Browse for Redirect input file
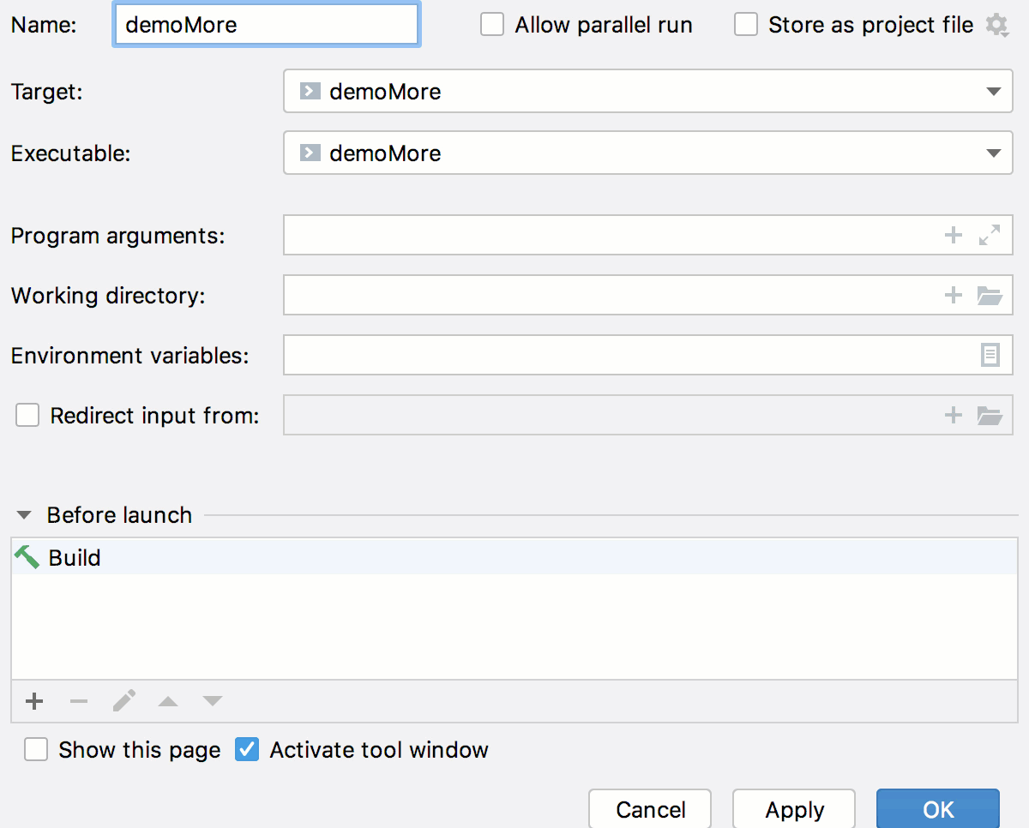Viewport: 1029px width, 828px height. click(x=990, y=416)
